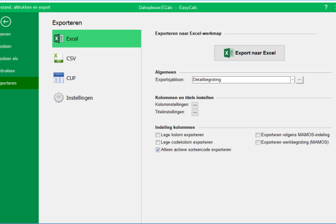Click the help question mark icon
Image resolution: width=336 pixels, height=224 pixels.
[310, 7]
